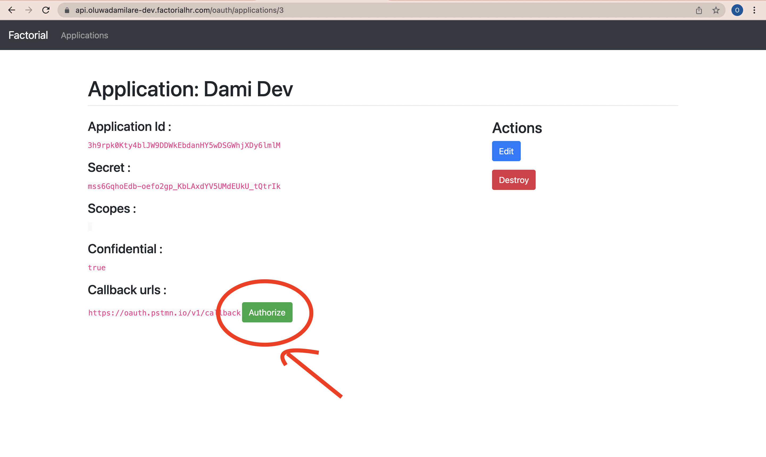Click the empty Scopes value box

[x=90, y=227]
